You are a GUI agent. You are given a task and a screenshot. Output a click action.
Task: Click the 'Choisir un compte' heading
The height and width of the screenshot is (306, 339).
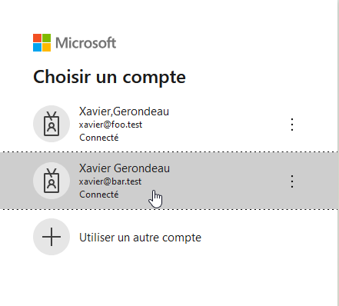pyautogui.click(x=109, y=77)
